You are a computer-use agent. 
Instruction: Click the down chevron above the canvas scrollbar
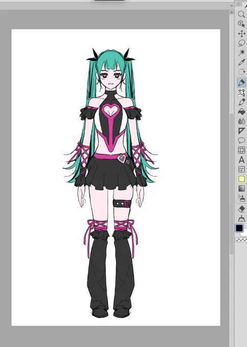(x=232, y=6)
